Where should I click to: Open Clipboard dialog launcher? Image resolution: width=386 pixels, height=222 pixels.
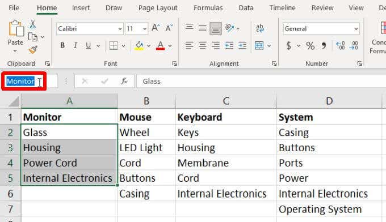point(48,63)
